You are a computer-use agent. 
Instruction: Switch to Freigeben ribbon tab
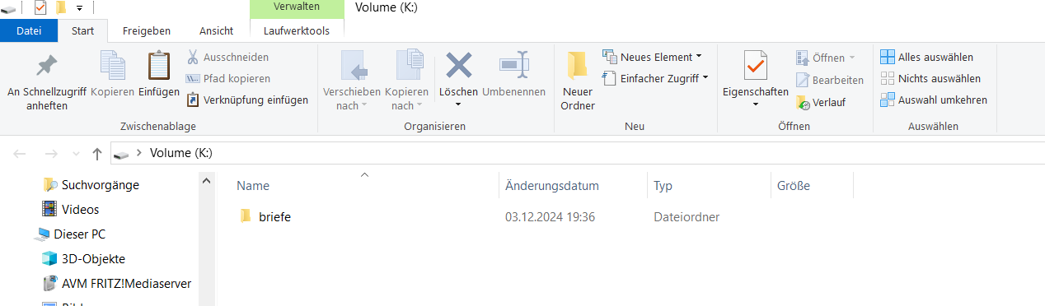click(147, 30)
